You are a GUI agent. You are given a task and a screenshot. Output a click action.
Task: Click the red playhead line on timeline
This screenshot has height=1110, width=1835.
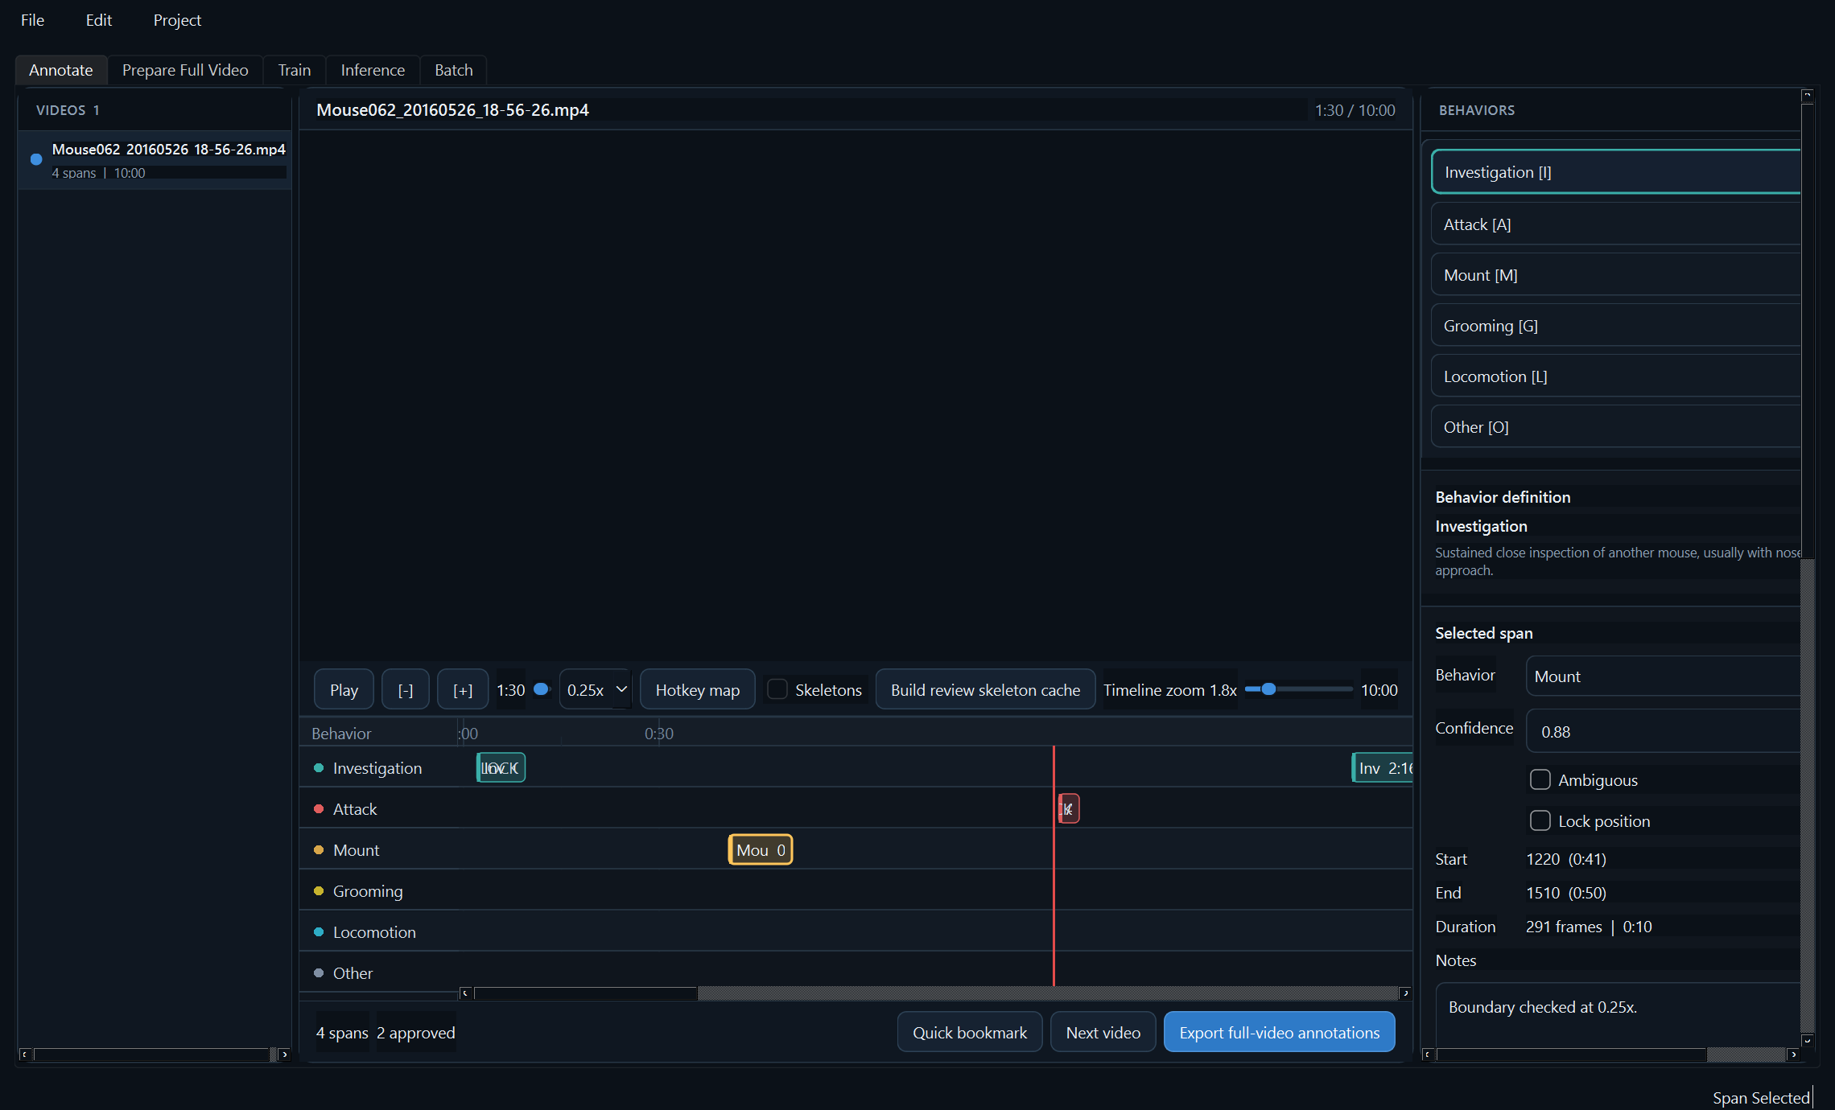1054,865
